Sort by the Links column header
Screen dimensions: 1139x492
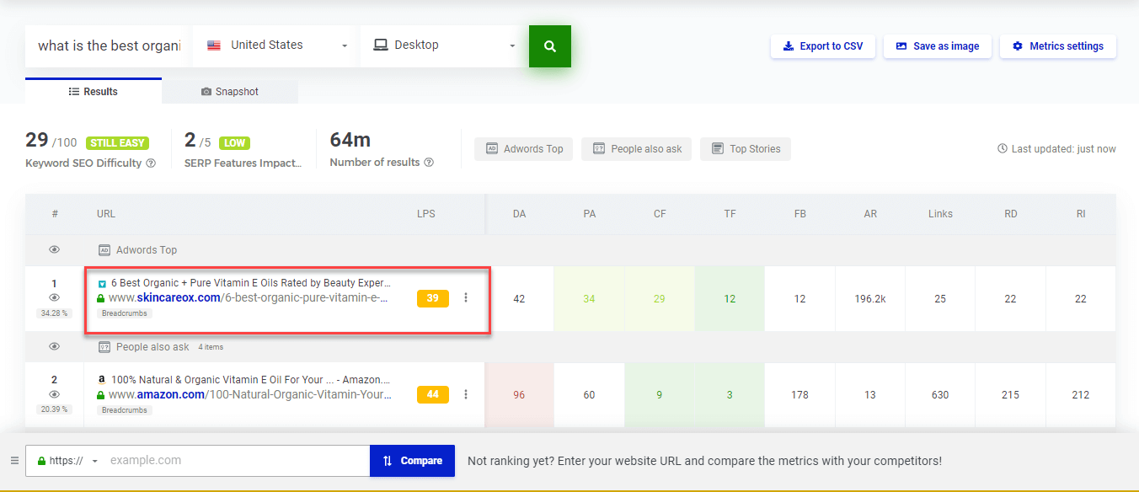pos(940,214)
